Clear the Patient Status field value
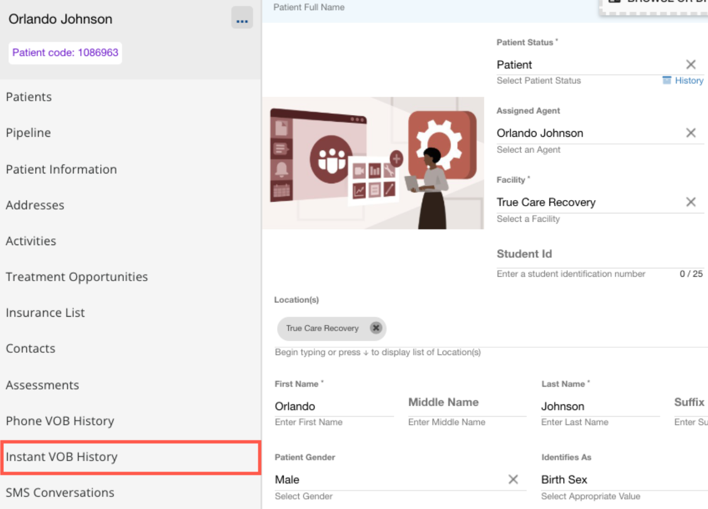Viewport: 708px width, 509px height. [690, 64]
